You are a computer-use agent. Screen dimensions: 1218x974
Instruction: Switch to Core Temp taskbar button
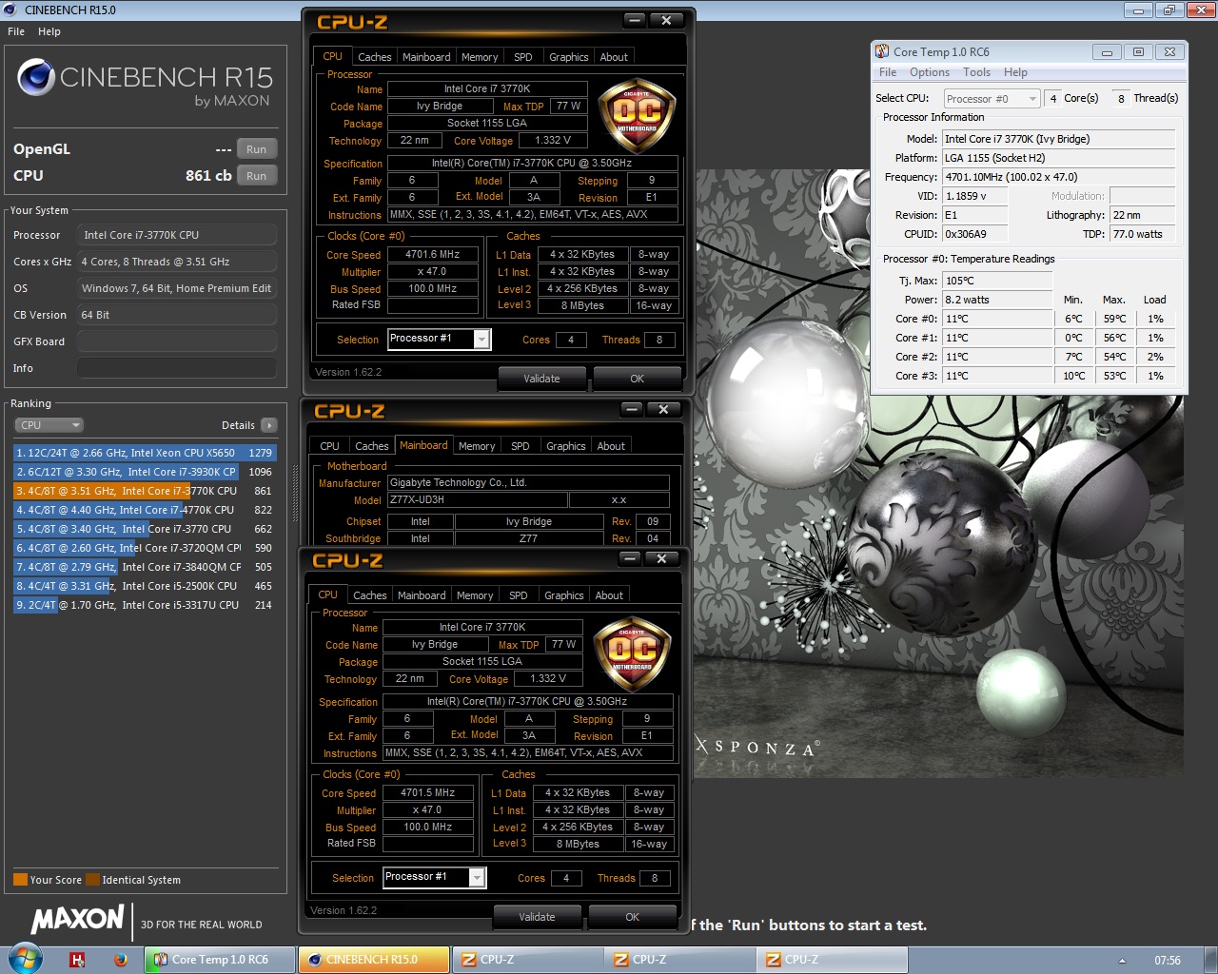tap(219, 960)
